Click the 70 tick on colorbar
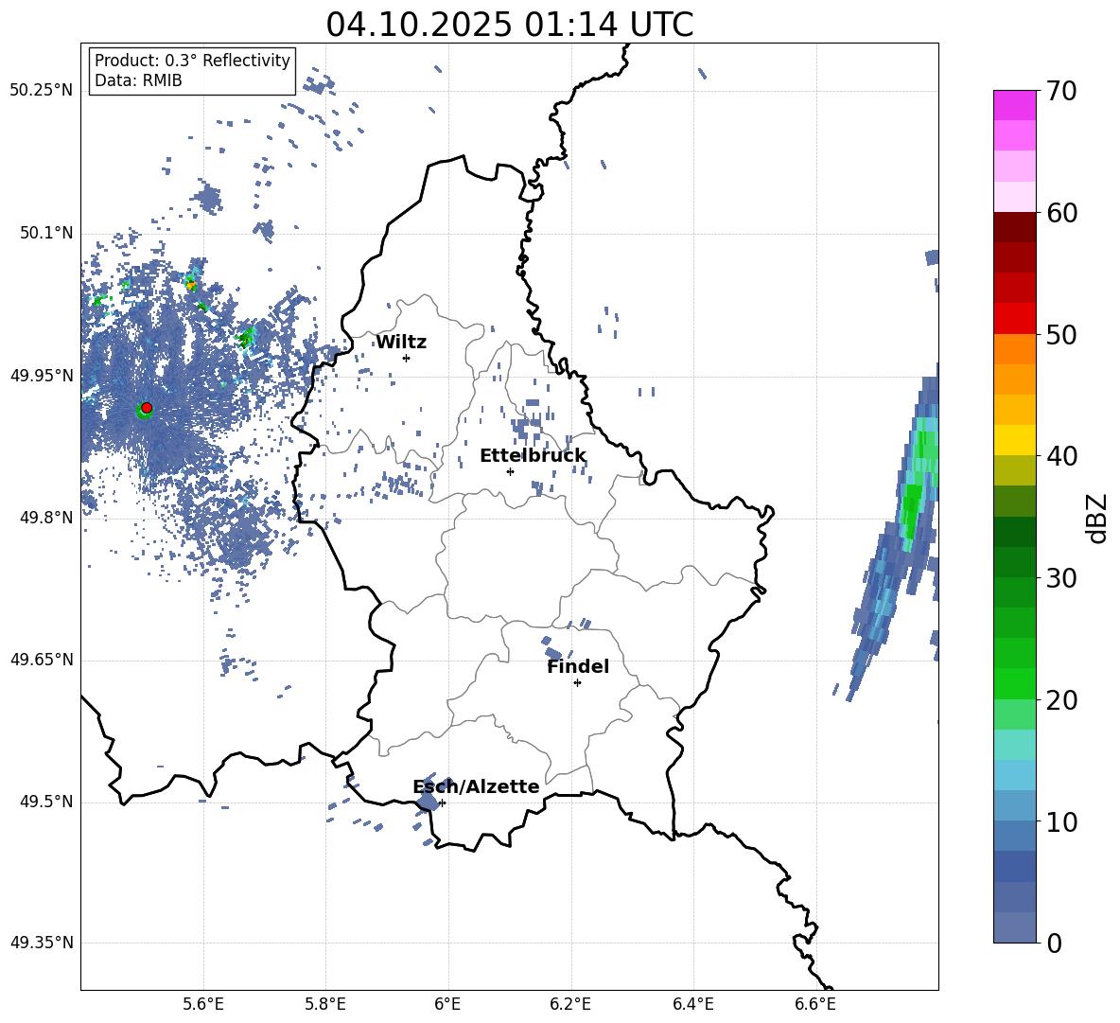 point(1061,91)
